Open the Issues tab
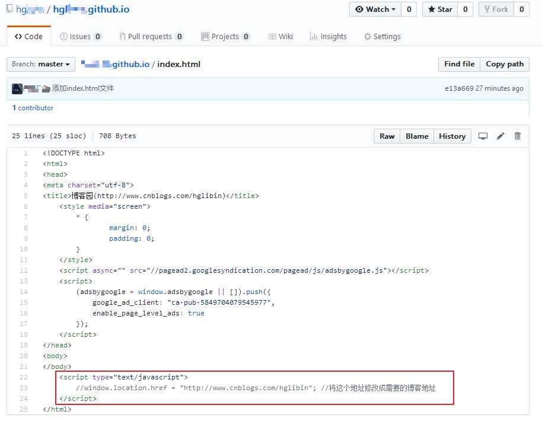Viewport: 542px width, 421px height. click(x=81, y=36)
